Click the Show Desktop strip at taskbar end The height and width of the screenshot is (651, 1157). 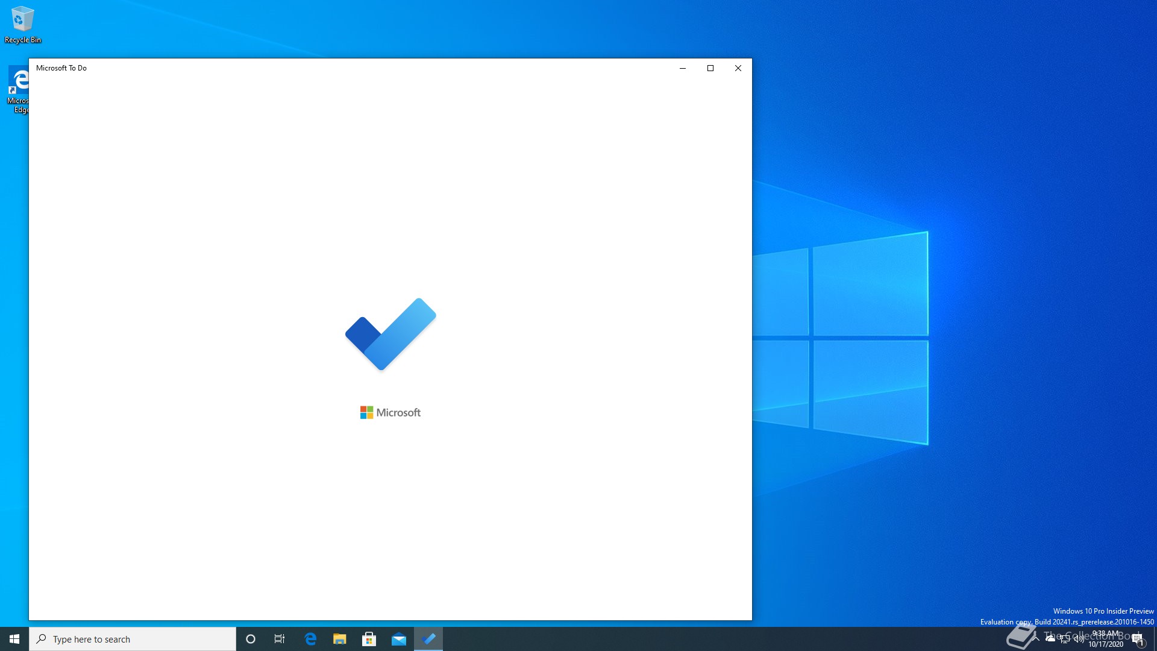1155,639
